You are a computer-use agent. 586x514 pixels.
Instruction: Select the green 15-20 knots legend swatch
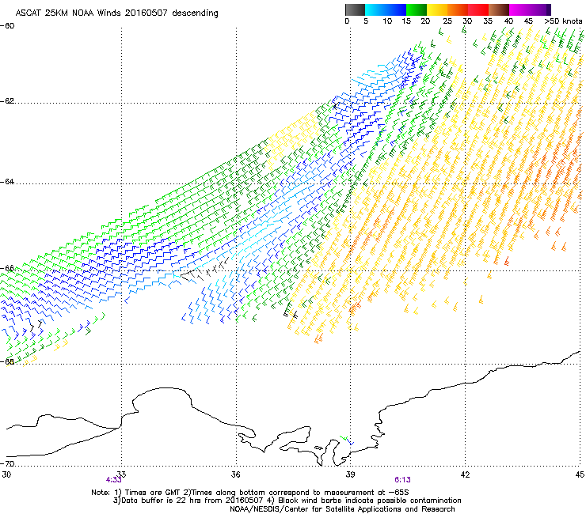pos(417,9)
